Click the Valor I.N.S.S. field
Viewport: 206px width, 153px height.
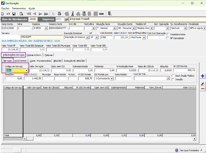33,78
